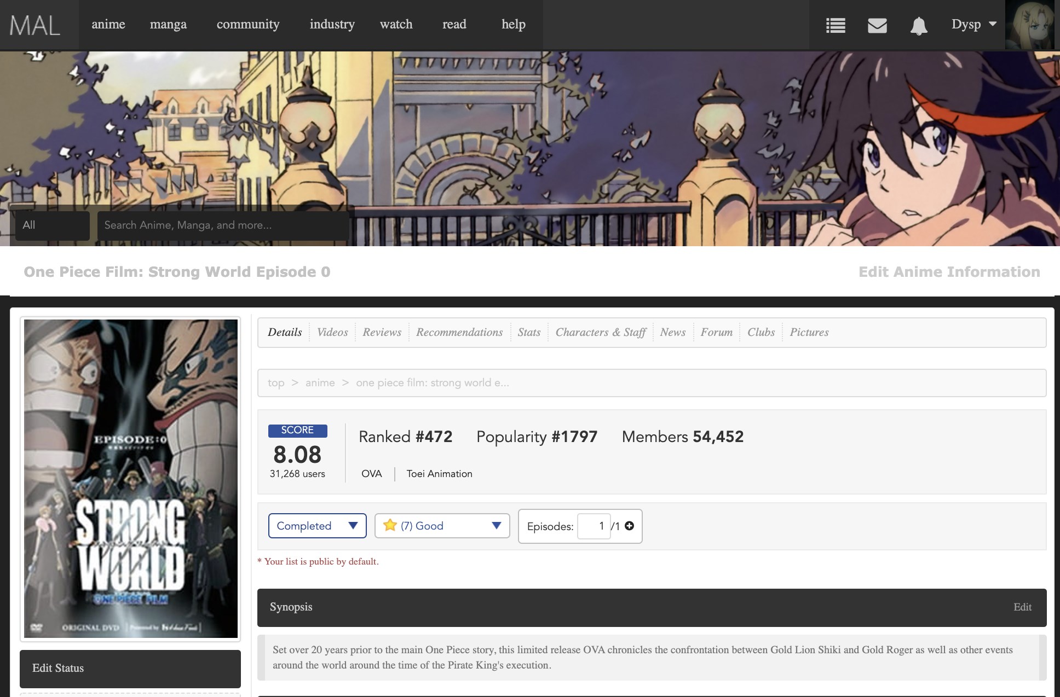
Task: Increment episodes with plus icon
Action: click(630, 526)
